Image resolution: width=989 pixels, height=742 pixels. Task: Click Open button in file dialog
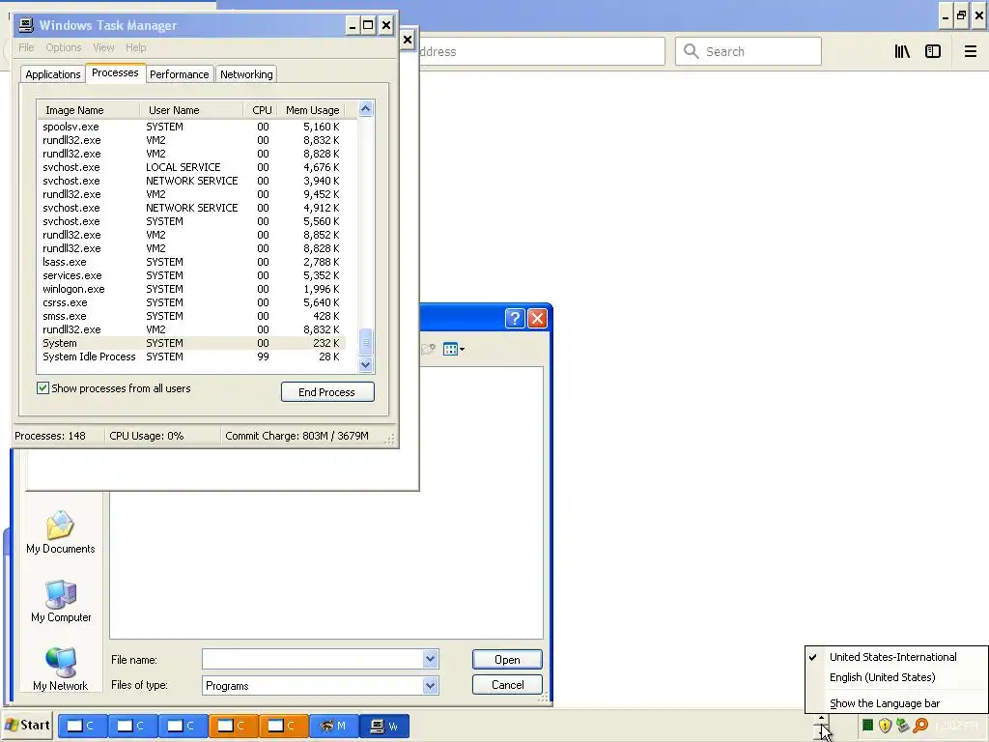[x=507, y=659]
